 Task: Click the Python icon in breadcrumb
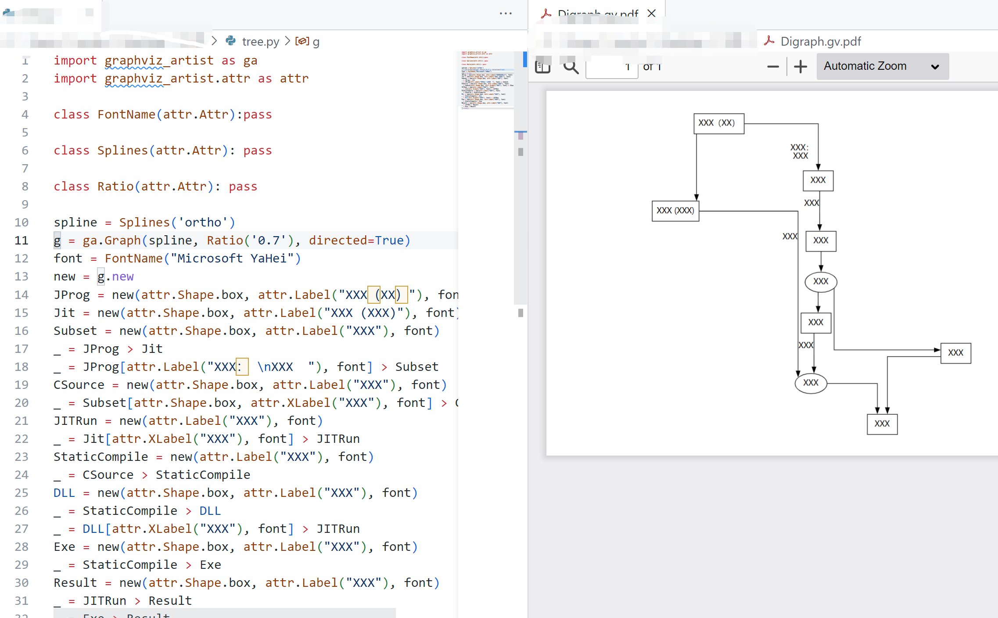point(231,41)
